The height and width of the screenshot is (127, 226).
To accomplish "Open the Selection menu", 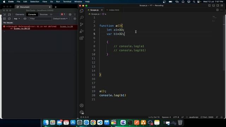I will (x=35, y=1).
